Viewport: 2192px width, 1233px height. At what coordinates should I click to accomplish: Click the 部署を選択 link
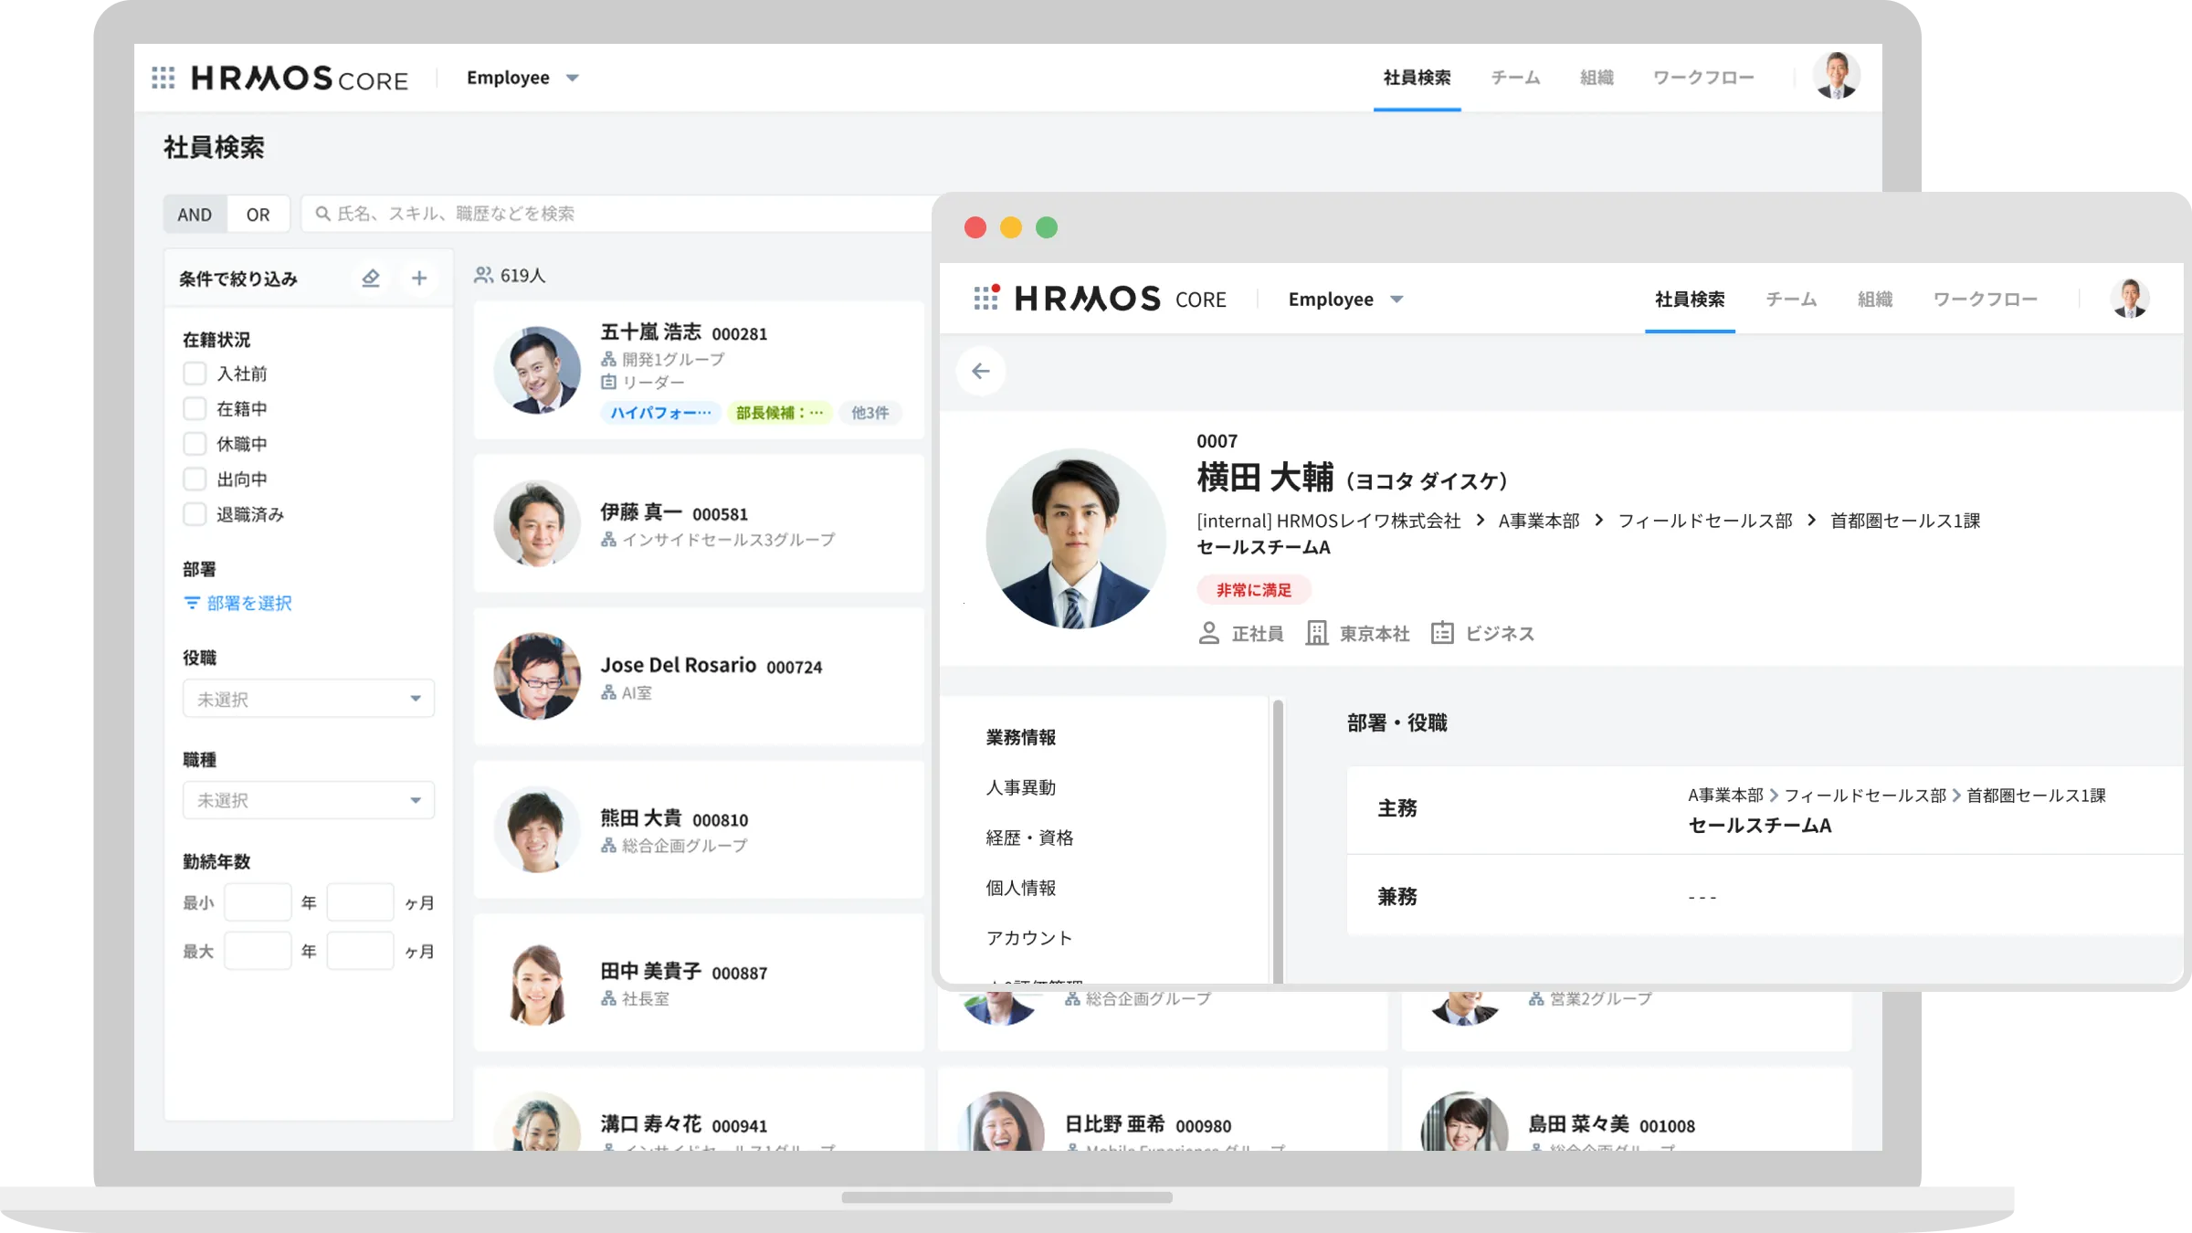(247, 604)
